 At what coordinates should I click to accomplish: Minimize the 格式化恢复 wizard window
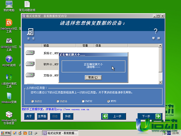coord(154,16)
